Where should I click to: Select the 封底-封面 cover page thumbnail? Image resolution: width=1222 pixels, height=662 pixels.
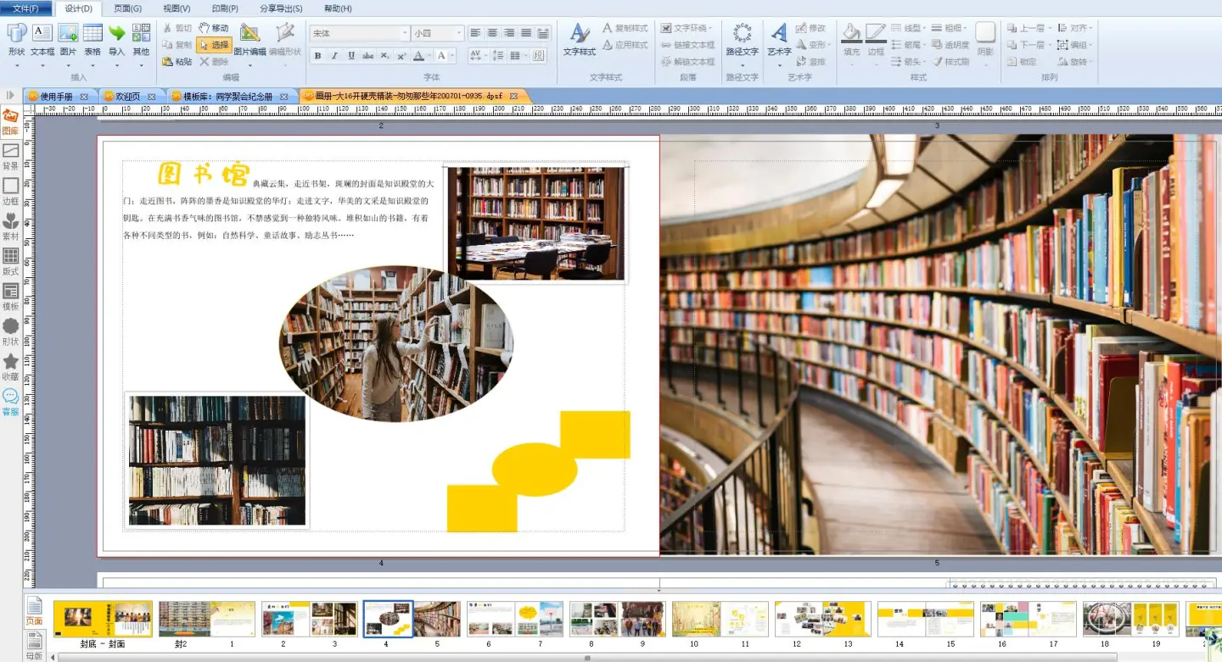[x=103, y=620]
